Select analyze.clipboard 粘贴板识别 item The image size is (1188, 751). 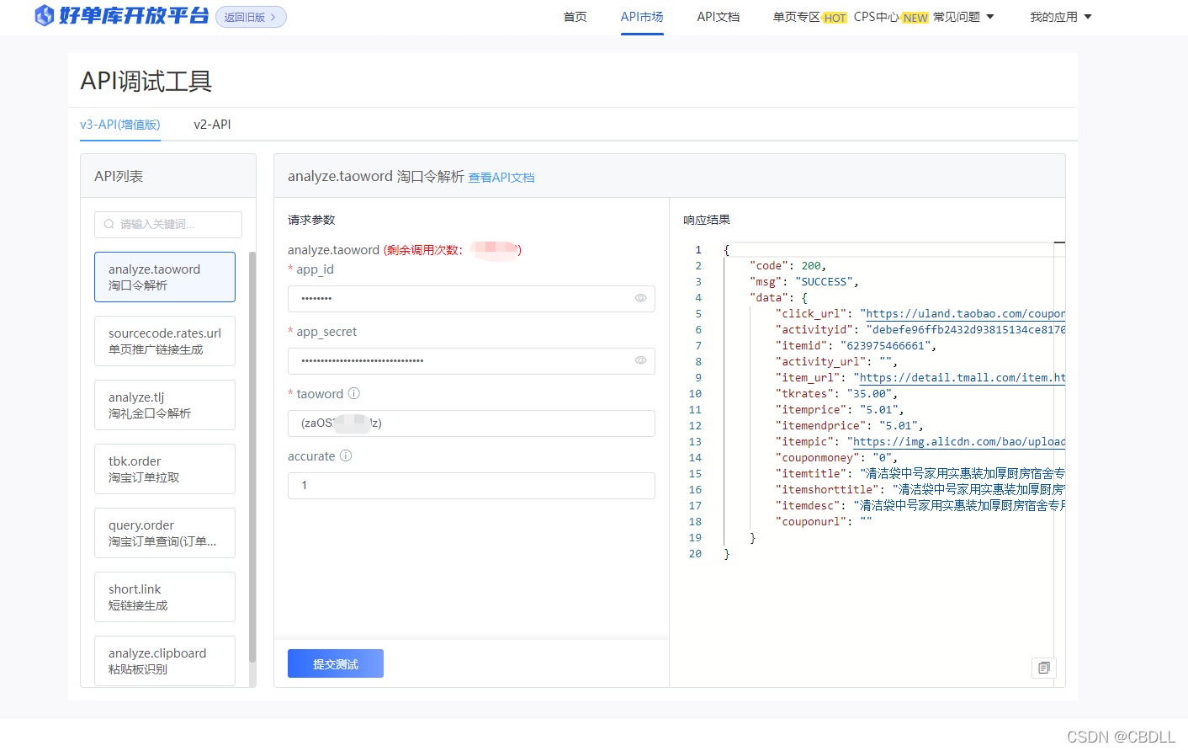click(x=165, y=661)
